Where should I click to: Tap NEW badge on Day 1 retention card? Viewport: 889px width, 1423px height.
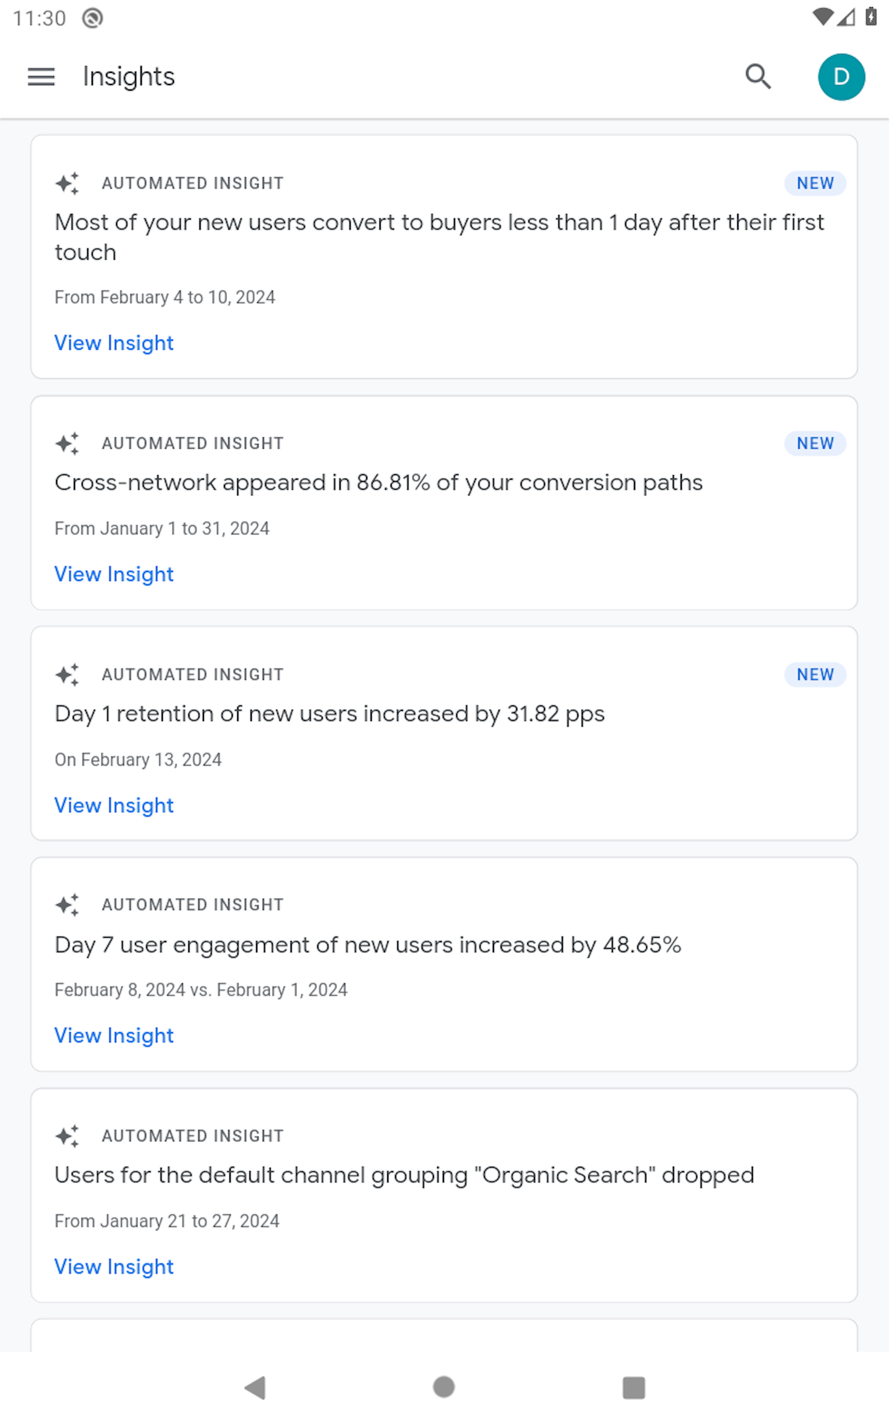coord(815,674)
